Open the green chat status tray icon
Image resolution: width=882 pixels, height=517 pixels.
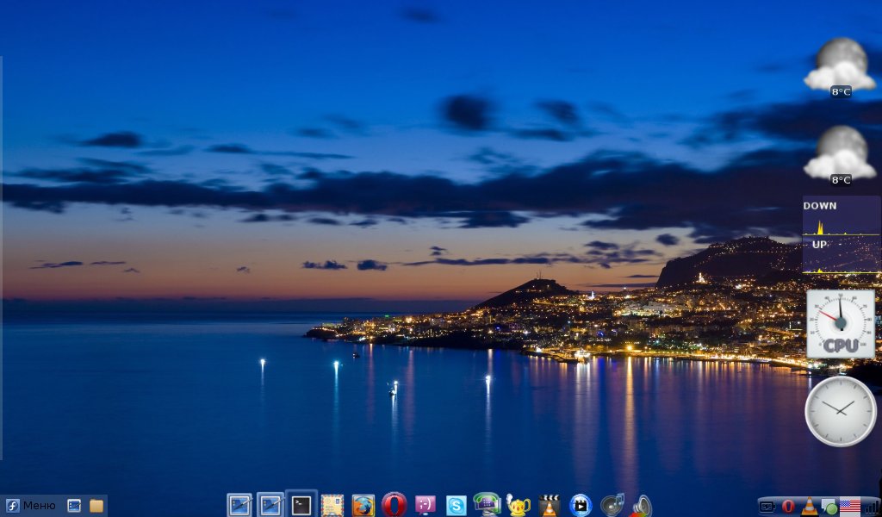pos(829,507)
